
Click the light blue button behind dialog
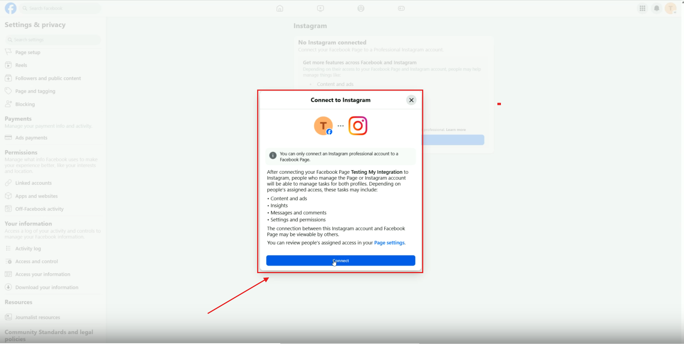click(x=453, y=140)
